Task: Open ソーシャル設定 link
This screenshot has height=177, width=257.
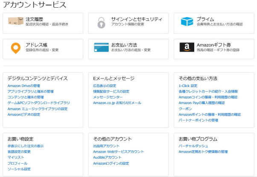Action: 19,169
